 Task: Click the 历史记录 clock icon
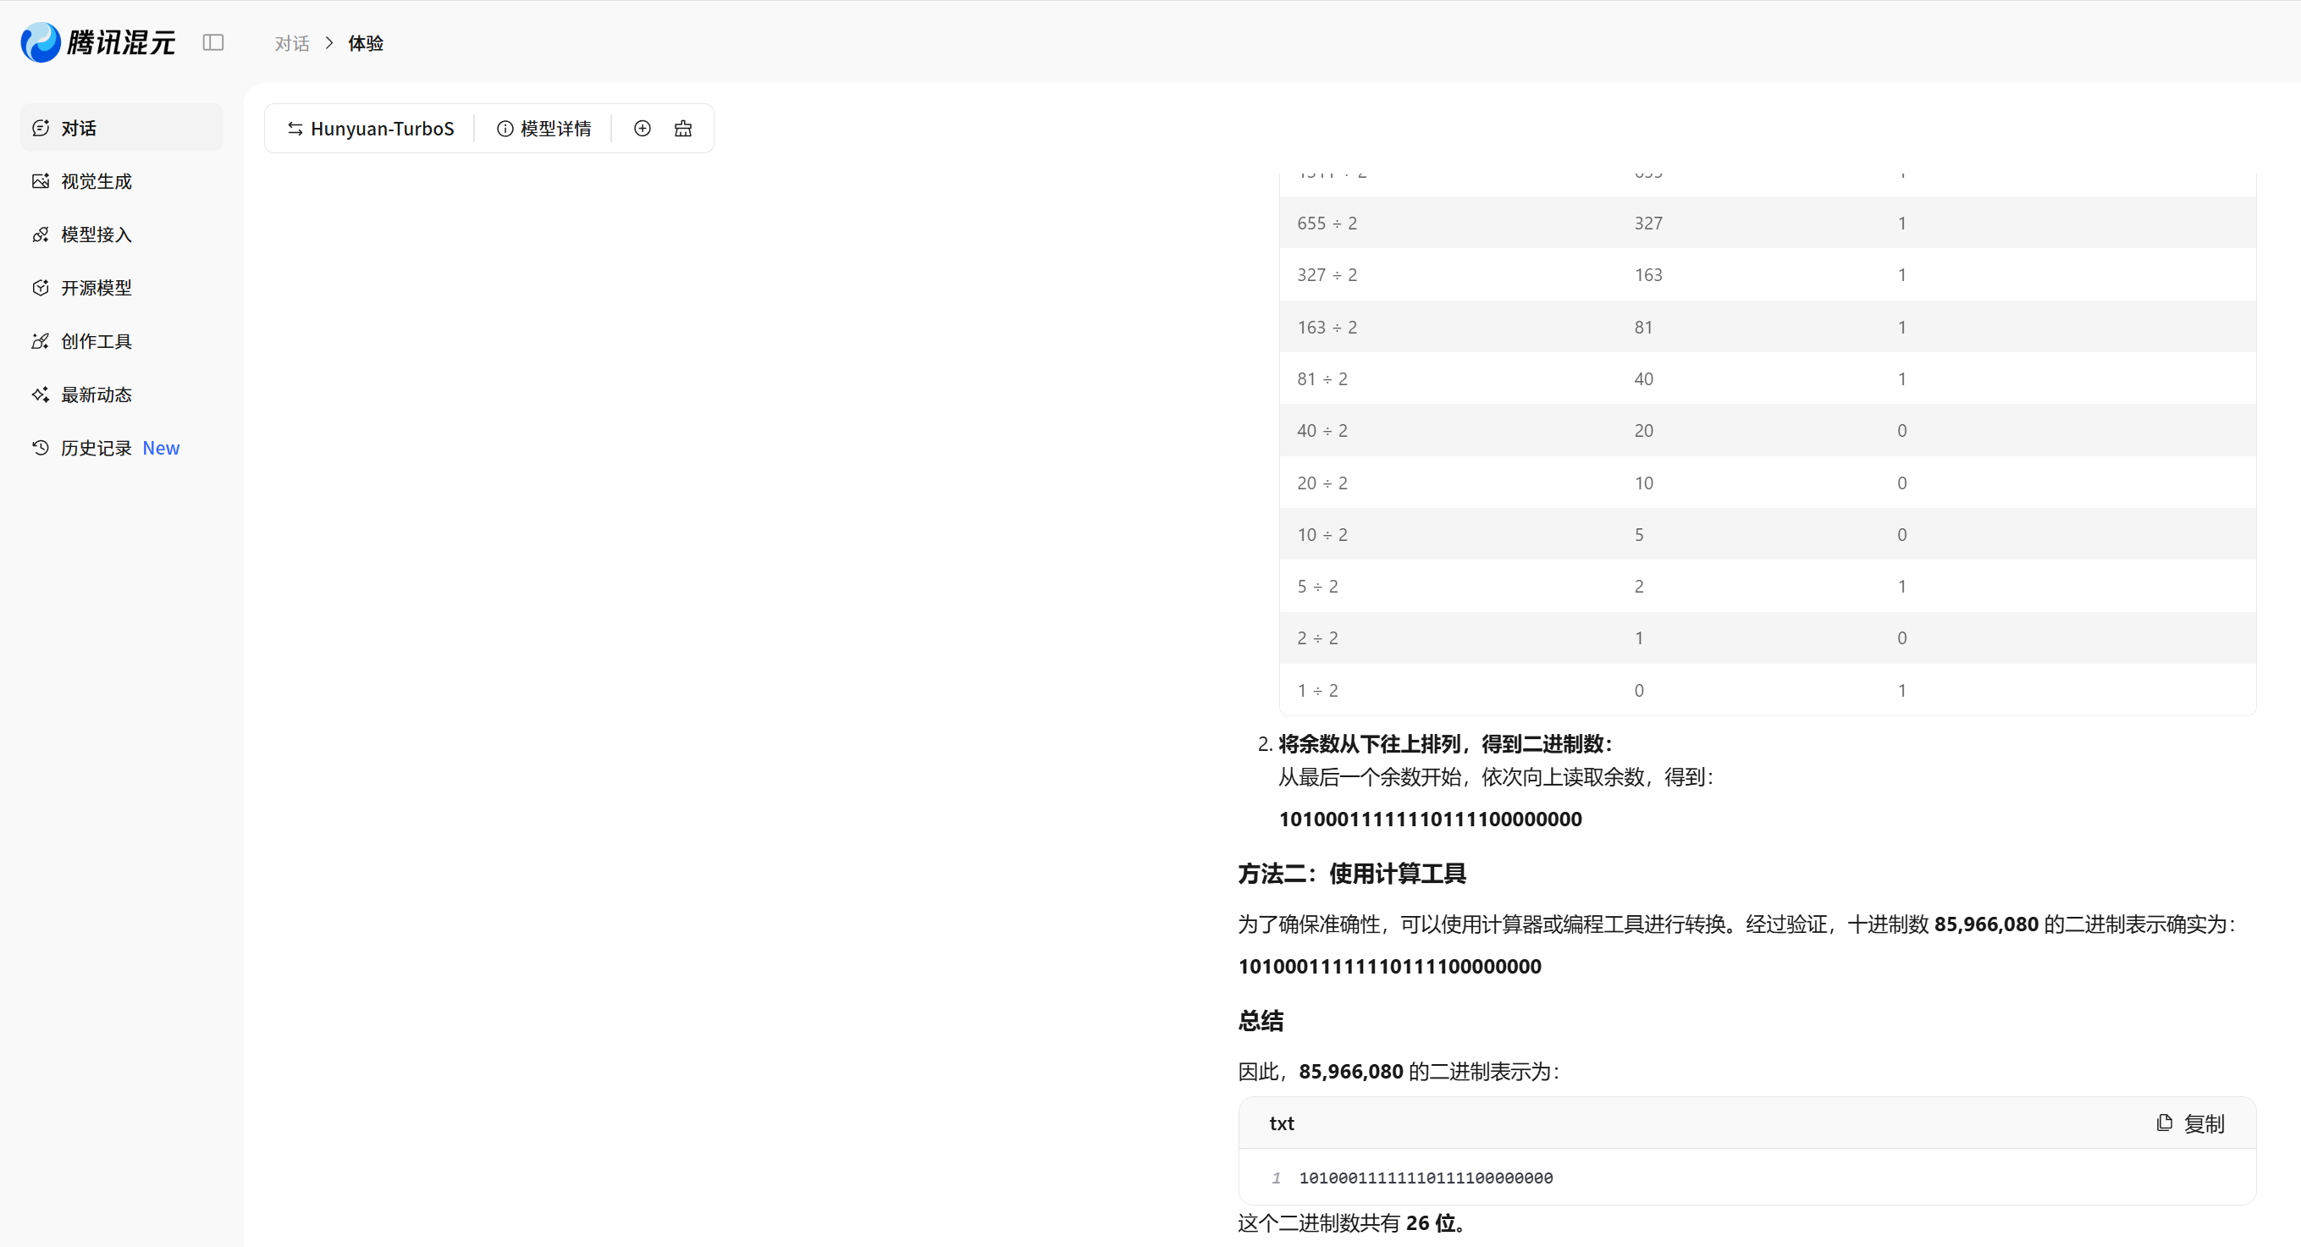pos(40,448)
